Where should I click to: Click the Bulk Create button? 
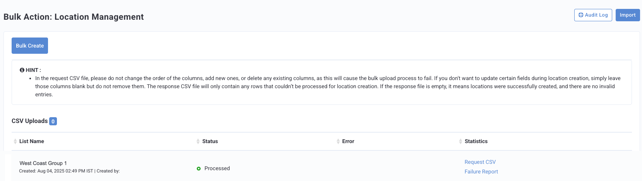[x=30, y=46]
